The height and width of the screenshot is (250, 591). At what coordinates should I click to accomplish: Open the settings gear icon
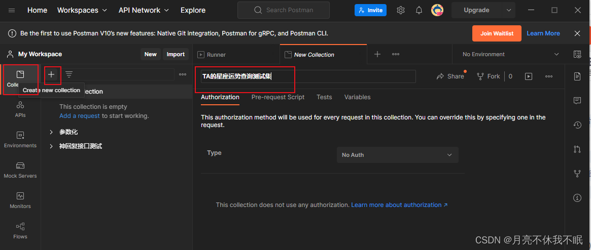(x=401, y=10)
